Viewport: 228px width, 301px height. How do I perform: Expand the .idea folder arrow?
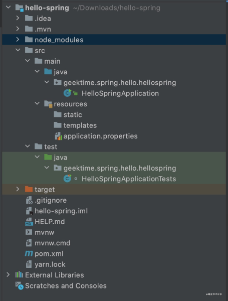18,18
